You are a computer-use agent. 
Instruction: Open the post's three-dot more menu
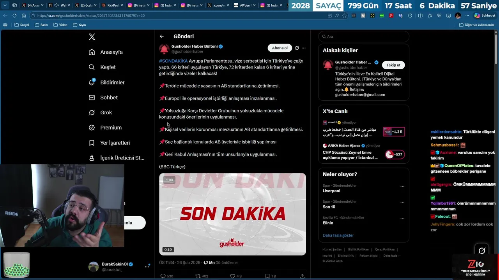point(304,48)
